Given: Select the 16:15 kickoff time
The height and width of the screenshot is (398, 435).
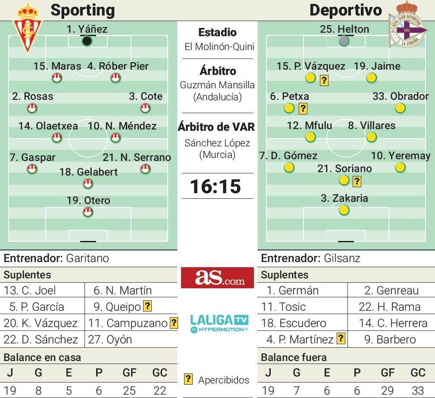Looking at the screenshot, I should pos(216,186).
